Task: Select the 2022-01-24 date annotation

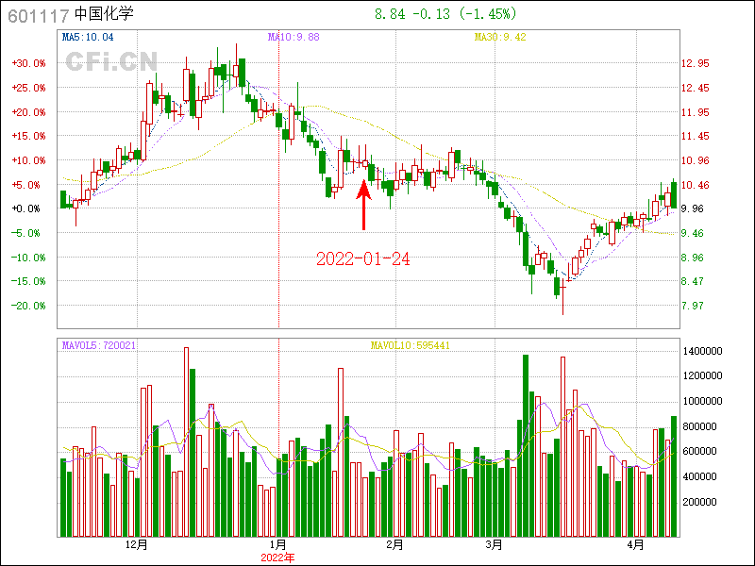Action: pos(362,258)
